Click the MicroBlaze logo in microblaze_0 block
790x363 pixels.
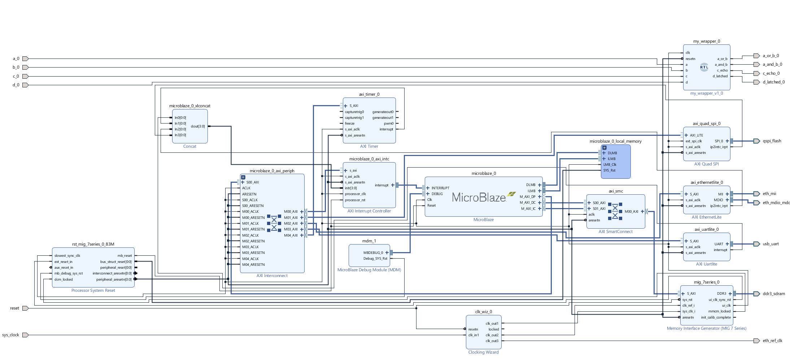484,197
